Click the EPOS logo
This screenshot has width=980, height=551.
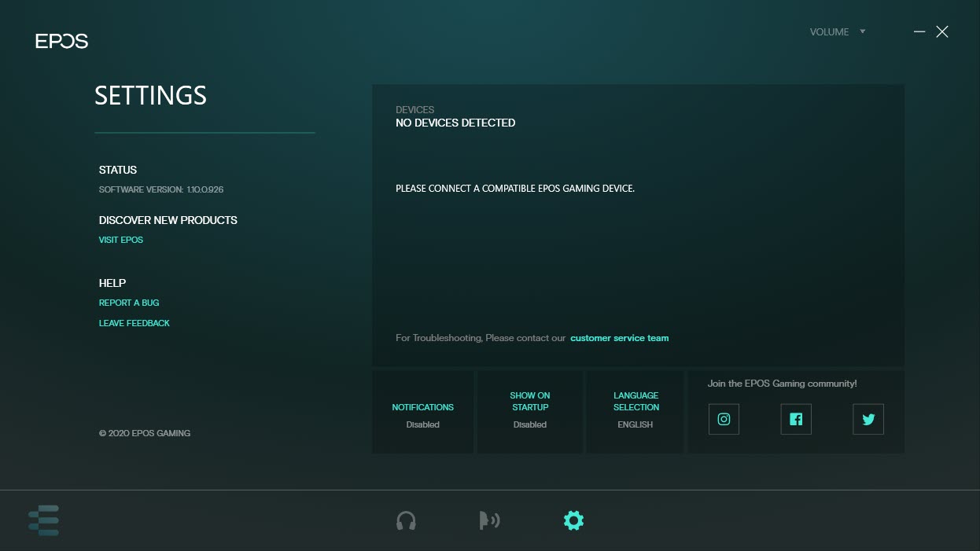[62, 41]
